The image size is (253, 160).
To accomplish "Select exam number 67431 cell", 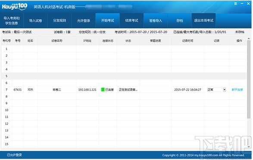I will click(x=17, y=90).
